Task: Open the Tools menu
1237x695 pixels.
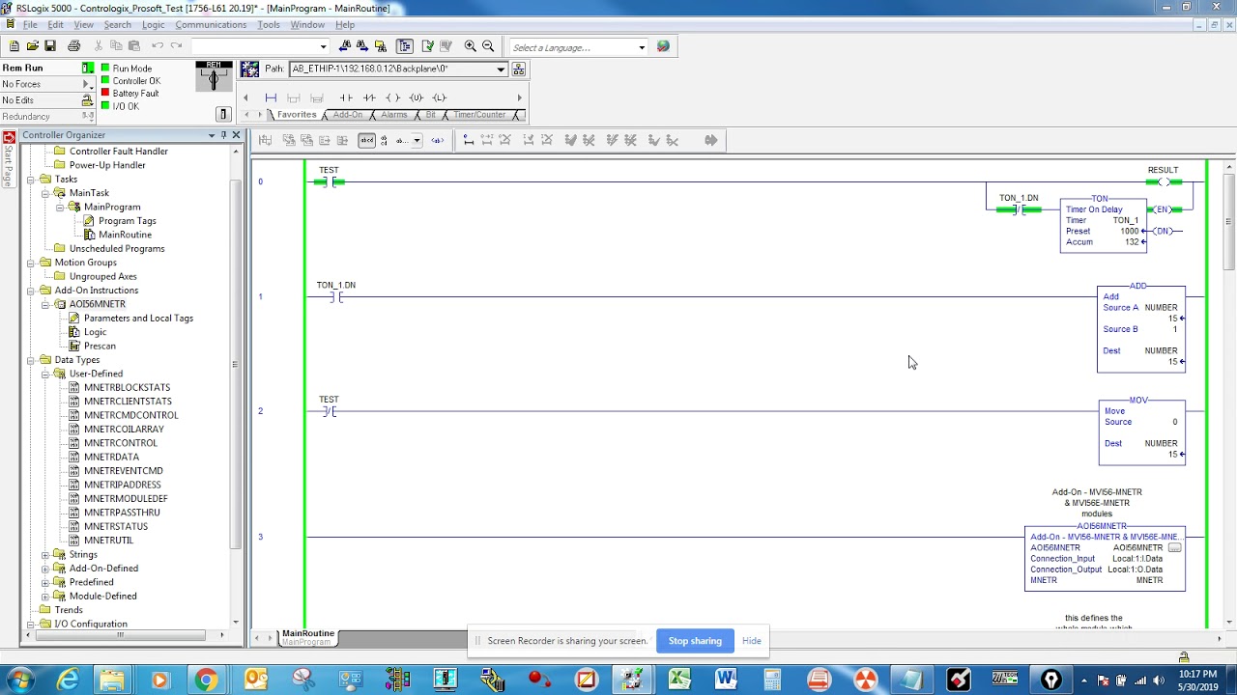Action: (269, 24)
